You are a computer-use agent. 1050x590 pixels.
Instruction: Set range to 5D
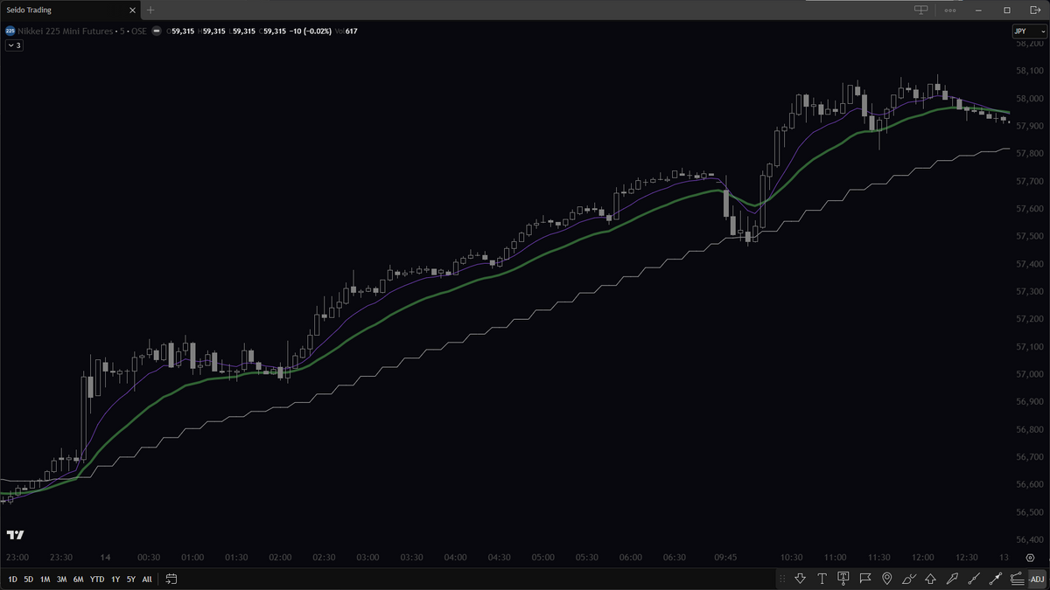pos(28,579)
